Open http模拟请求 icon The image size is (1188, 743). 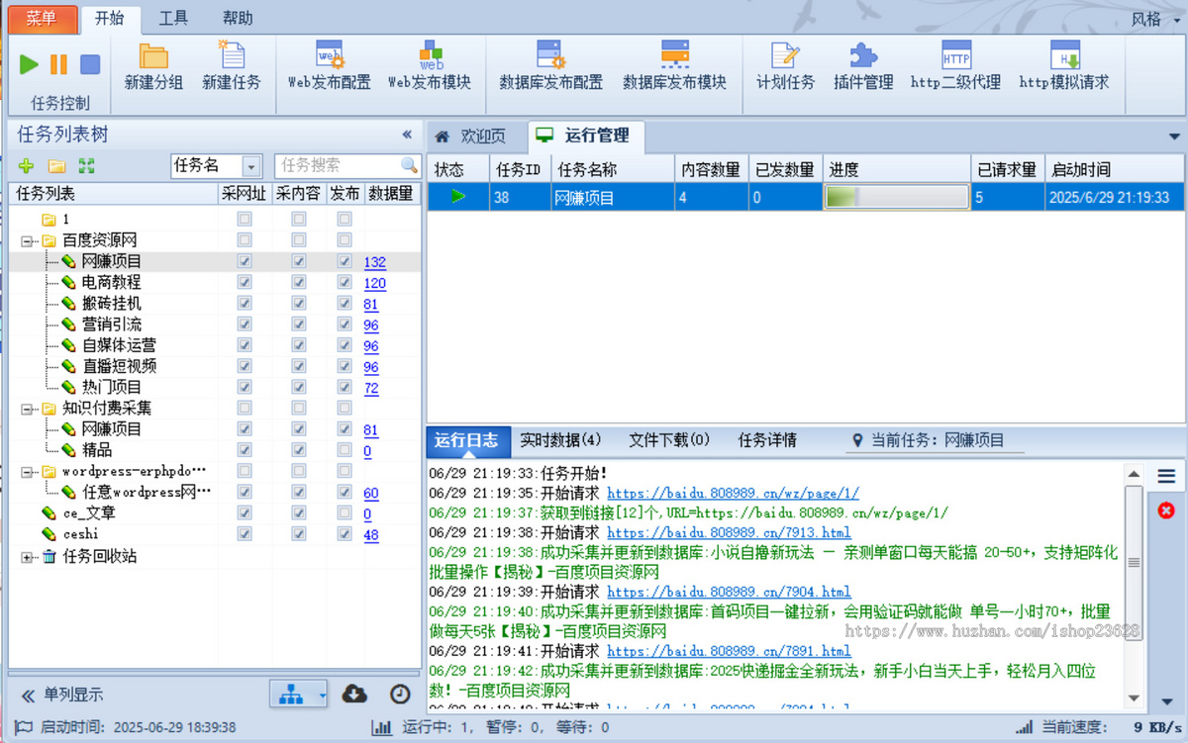pos(1064,54)
